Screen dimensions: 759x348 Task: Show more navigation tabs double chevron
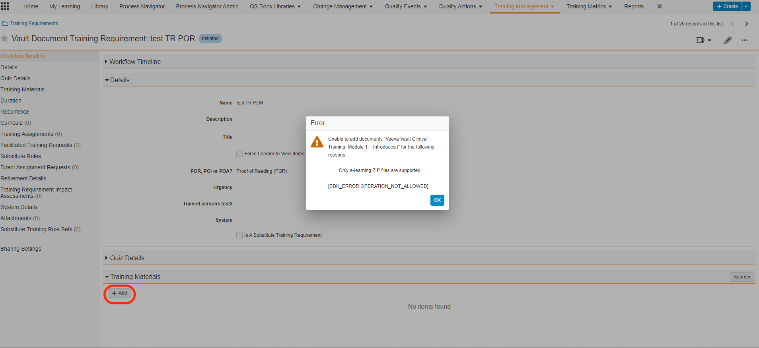pos(659,6)
